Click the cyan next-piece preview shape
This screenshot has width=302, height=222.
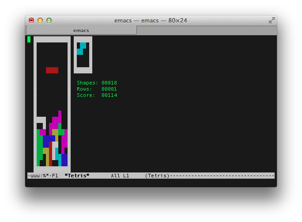(82, 49)
